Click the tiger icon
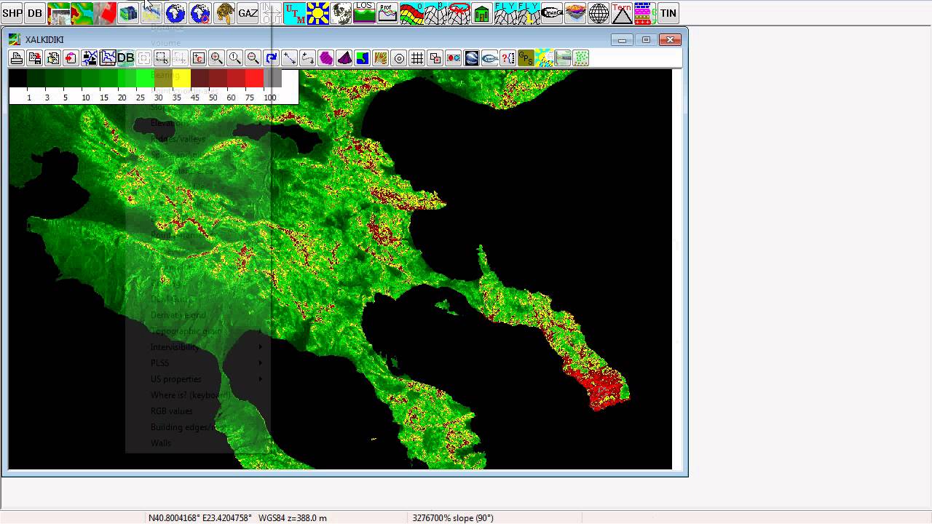This screenshot has width=932, height=524. pyautogui.click(x=224, y=13)
